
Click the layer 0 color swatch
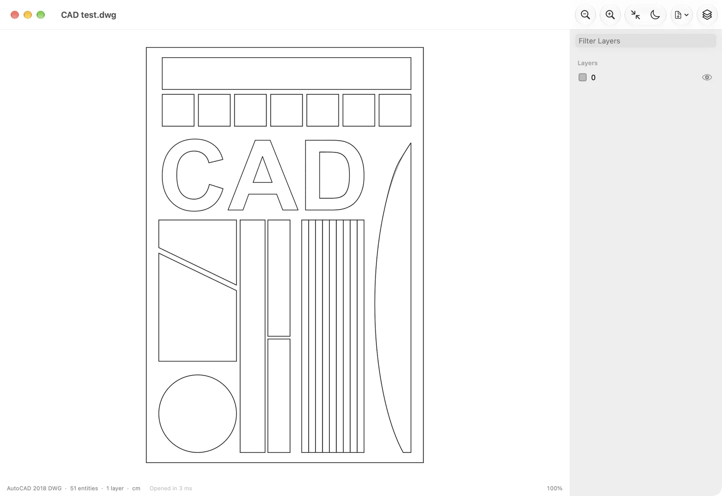pyautogui.click(x=583, y=77)
